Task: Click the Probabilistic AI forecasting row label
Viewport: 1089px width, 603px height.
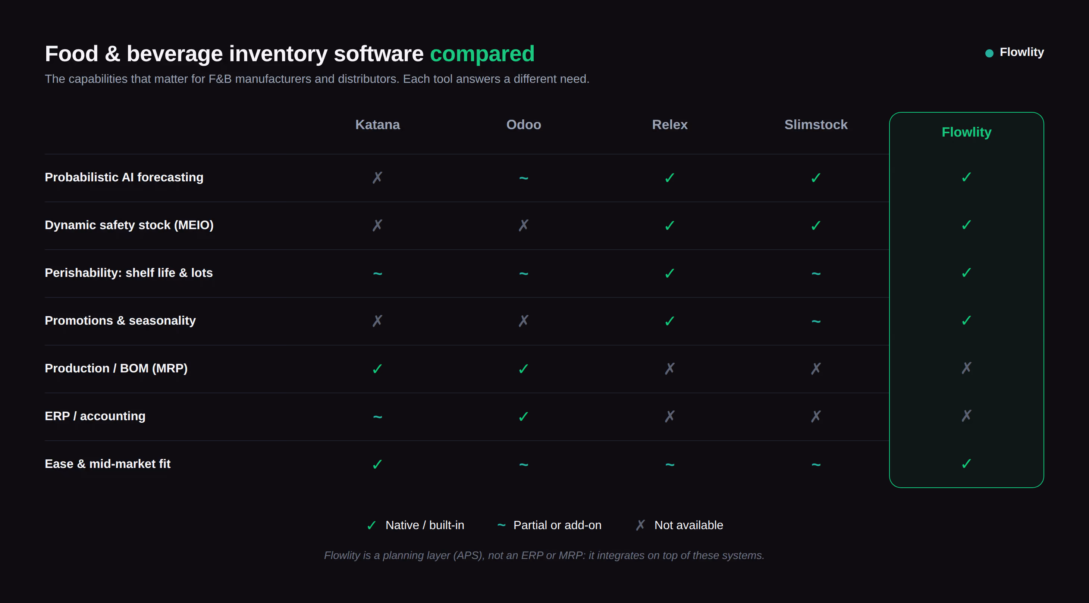Action: point(124,177)
